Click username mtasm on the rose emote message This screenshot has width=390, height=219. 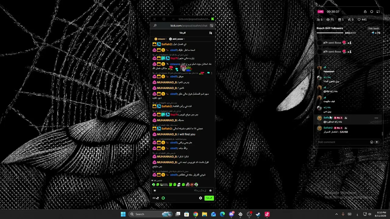[175, 64]
